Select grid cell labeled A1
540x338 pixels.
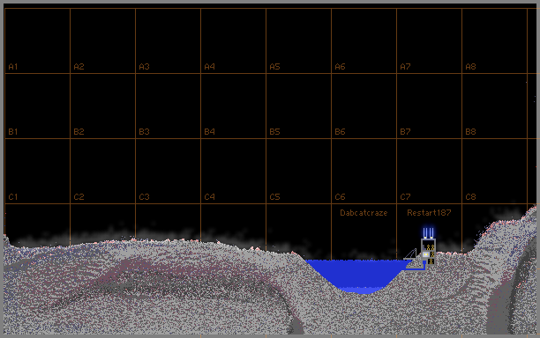coord(37,40)
